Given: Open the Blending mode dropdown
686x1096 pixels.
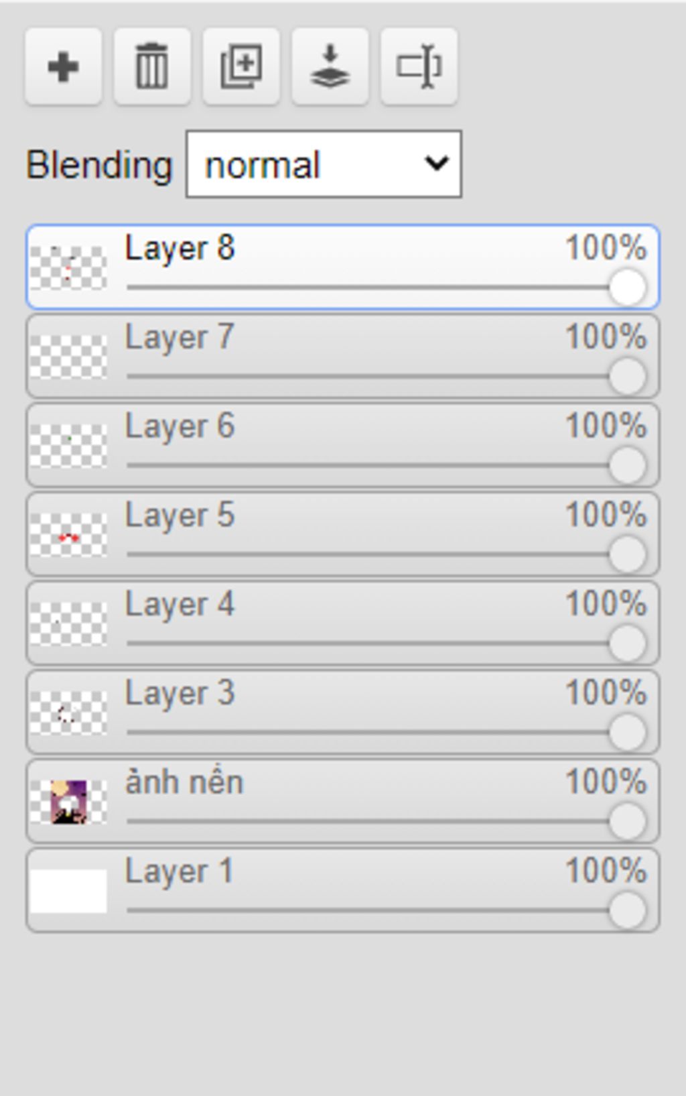Looking at the screenshot, I should point(324,164).
